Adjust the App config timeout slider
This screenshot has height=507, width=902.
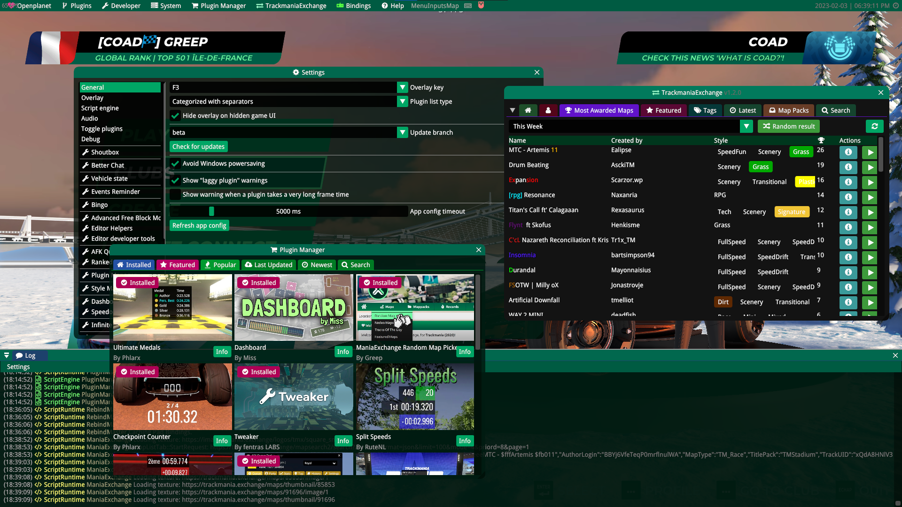click(211, 211)
